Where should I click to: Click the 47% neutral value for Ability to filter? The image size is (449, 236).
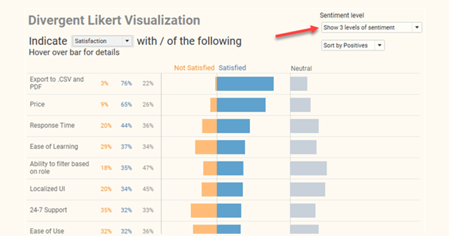(x=148, y=168)
